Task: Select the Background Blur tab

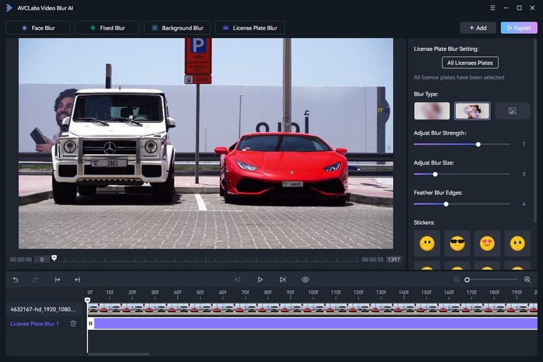Action: coord(177,28)
